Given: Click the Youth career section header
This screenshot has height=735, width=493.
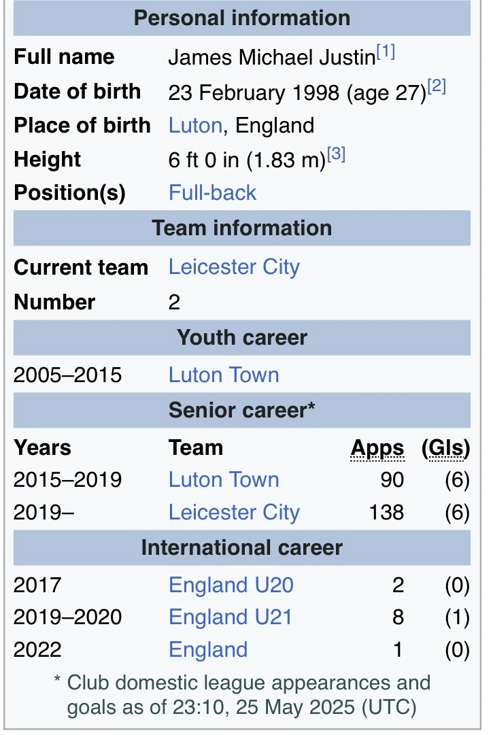Looking at the screenshot, I should (x=242, y=337).
